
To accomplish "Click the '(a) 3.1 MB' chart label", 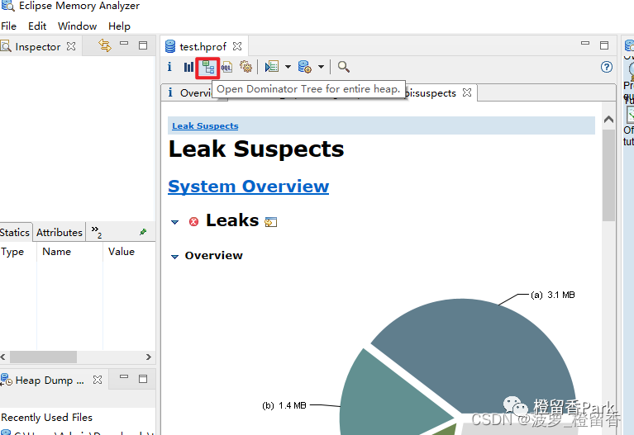I will click(553, 295).
